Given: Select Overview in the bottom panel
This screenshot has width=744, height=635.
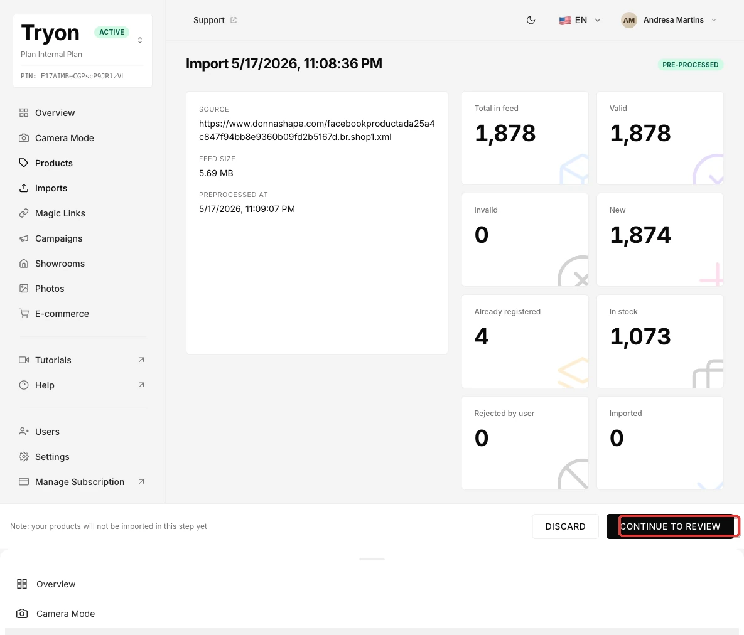Looking at the screenshot, I should (55, 584).
